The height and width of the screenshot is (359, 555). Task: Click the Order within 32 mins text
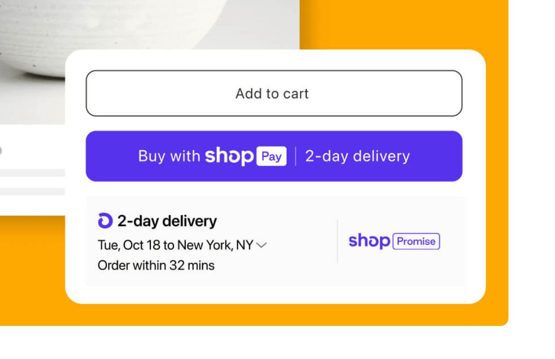pyautogui.click(x=156, y=265)
